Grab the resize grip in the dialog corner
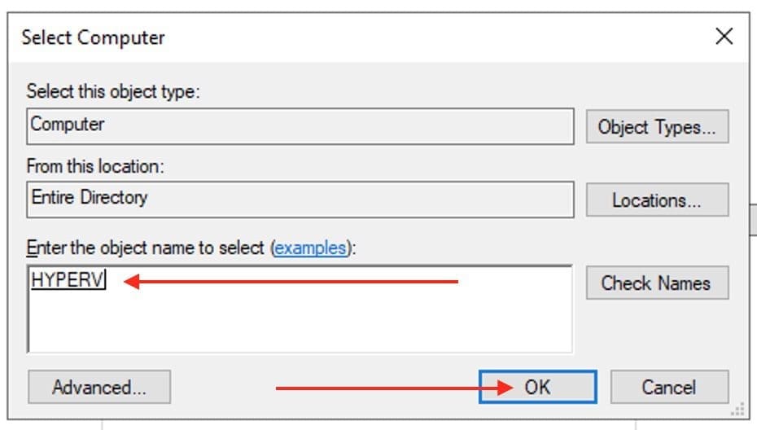Viewport: 757px width, 430px height. point(739,410)
